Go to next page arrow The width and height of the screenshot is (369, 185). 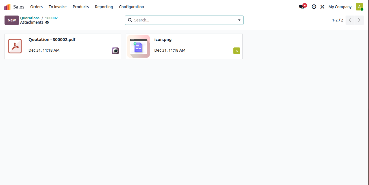point(359,20)
